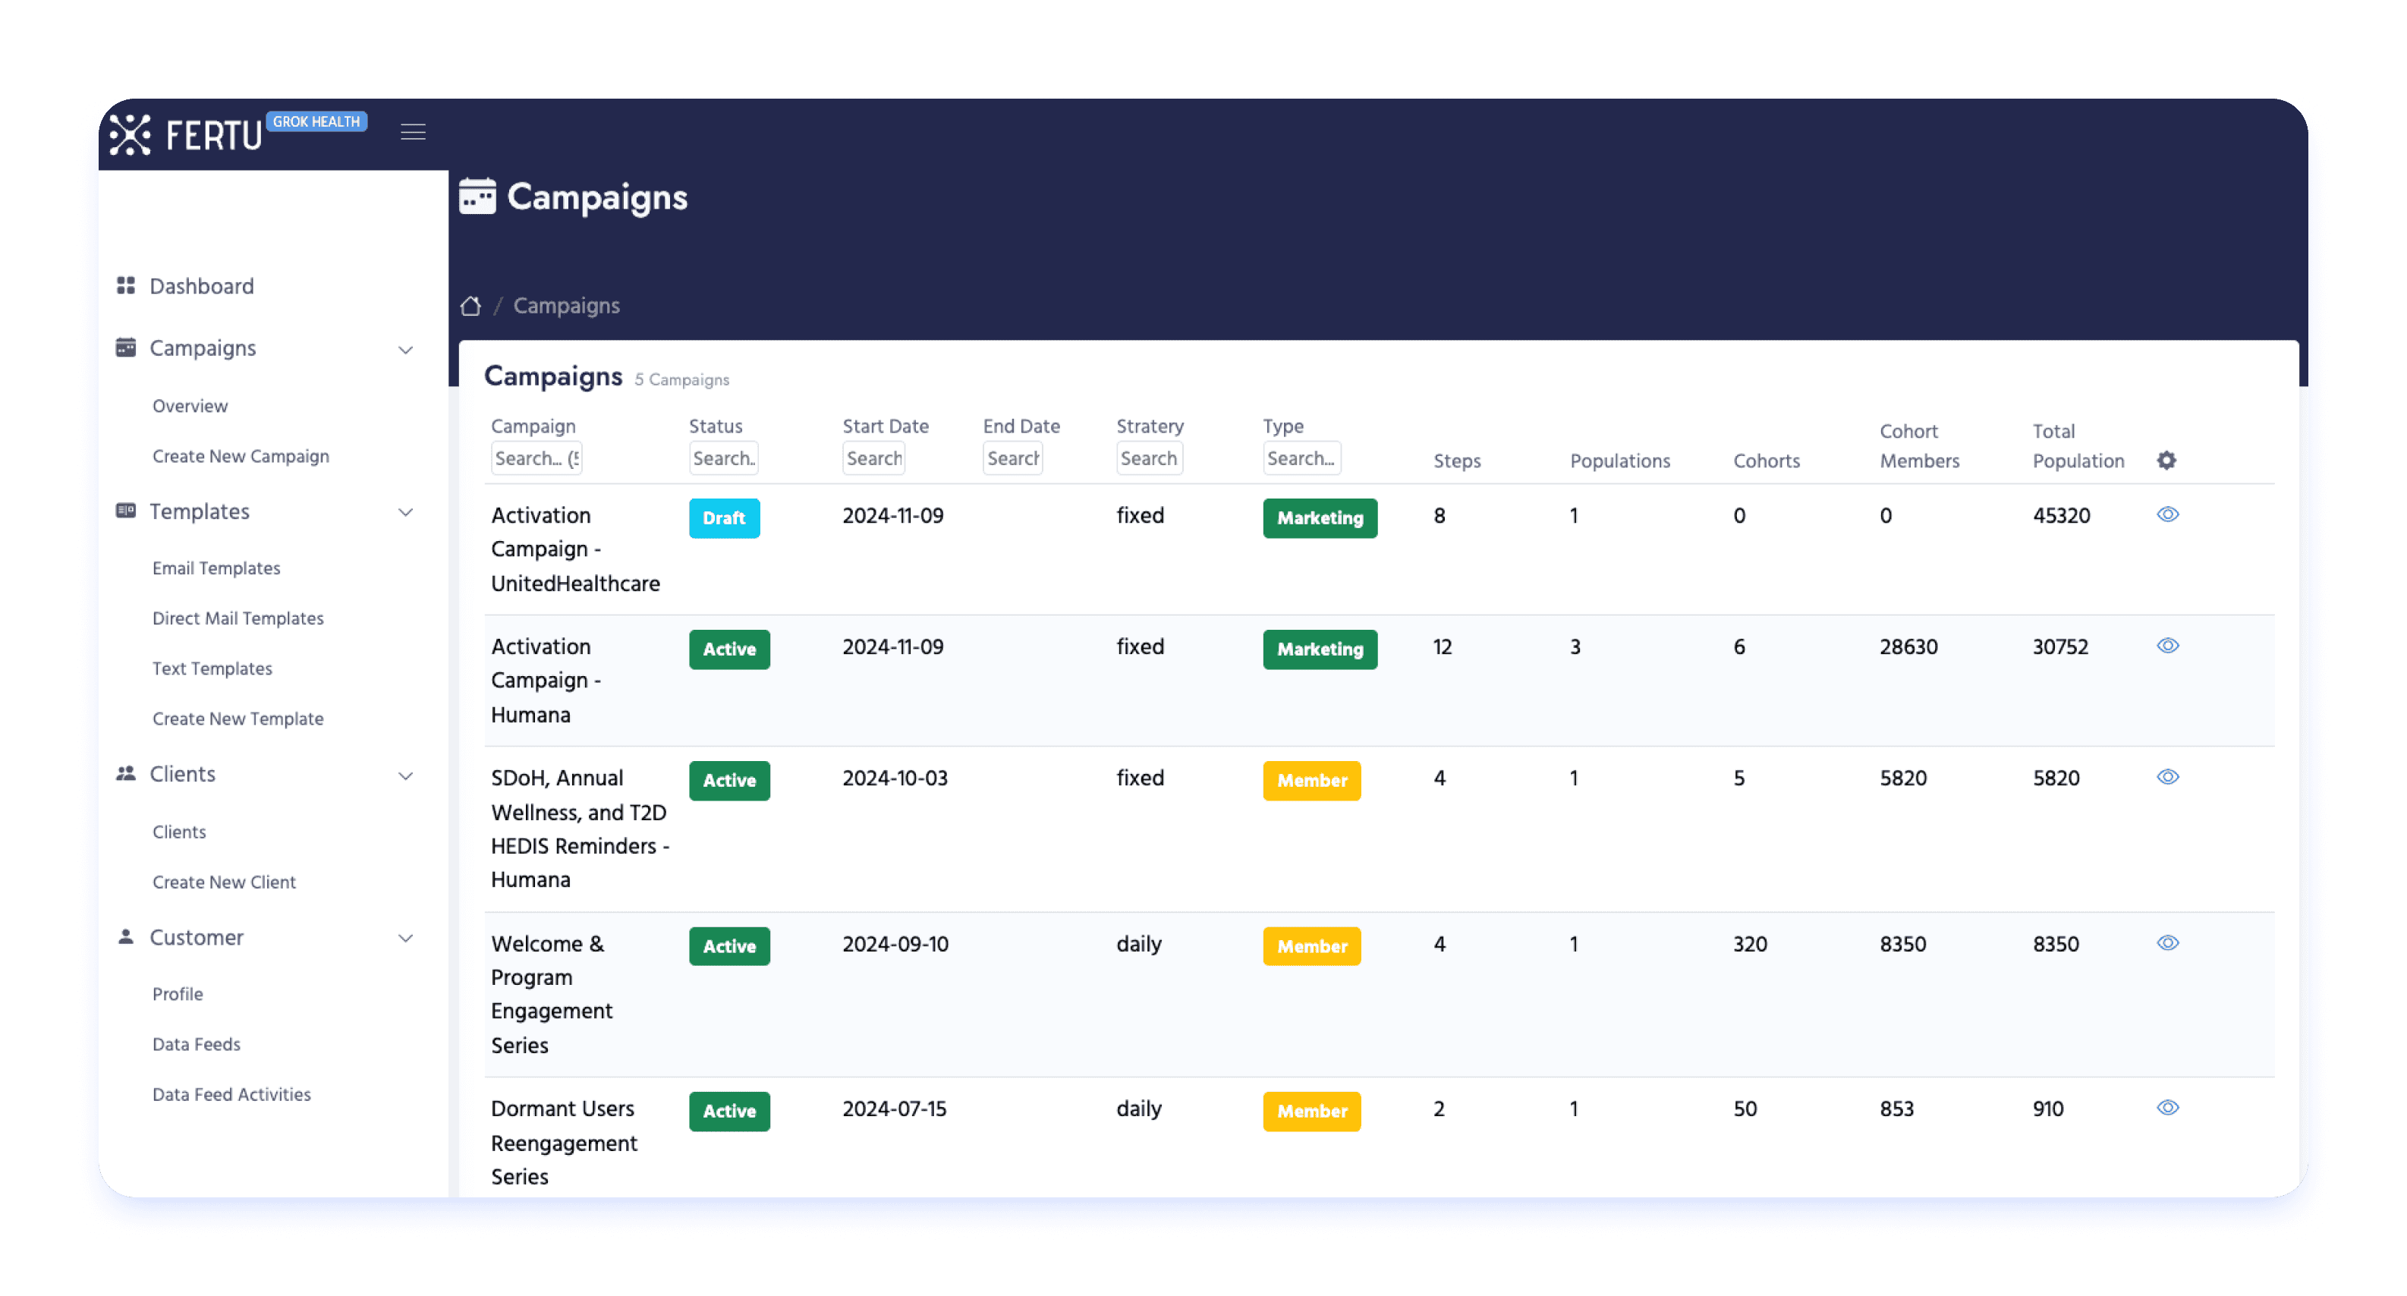Select the Templates sidebar icon
Image resolution: width=2407 pixels, height=1296 pixels.
click(x=126, y=511)
